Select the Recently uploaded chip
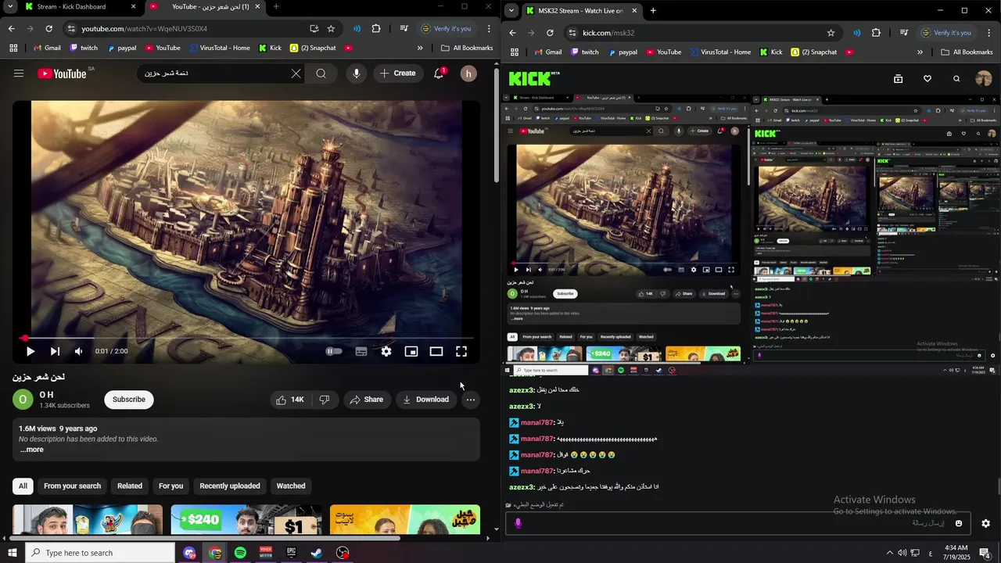Image resolution: width=1001 pixels, height=563 pixels. tap(230, 486)
